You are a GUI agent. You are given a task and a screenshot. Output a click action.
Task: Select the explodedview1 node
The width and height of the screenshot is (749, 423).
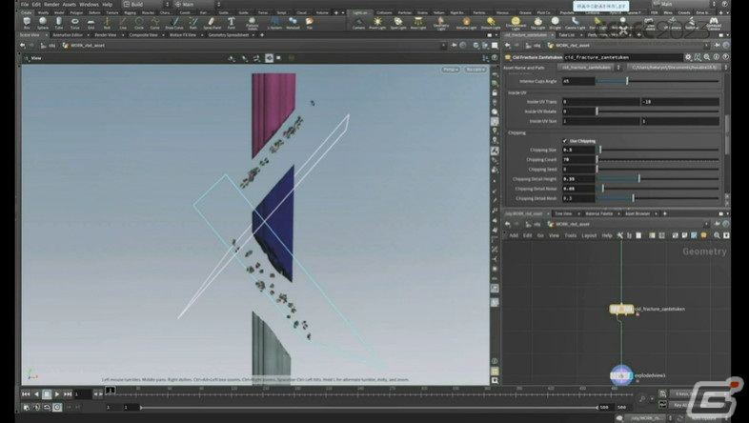point(621,375)
